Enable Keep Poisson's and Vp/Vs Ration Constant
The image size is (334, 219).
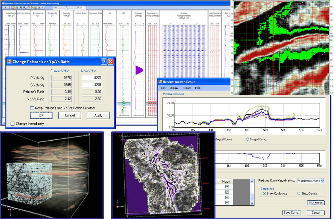pos(33,107)
